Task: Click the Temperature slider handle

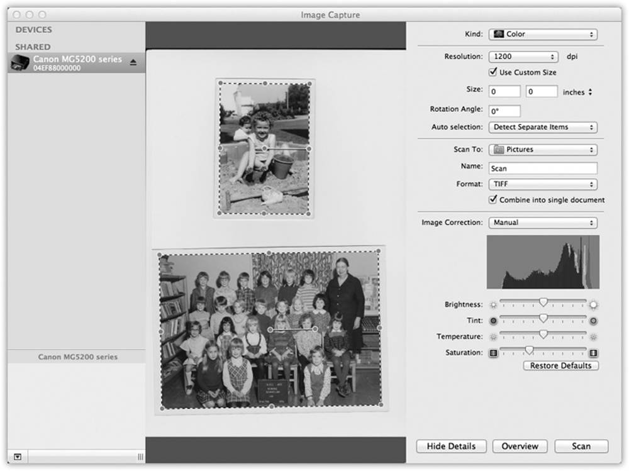Action: point(543,334)
